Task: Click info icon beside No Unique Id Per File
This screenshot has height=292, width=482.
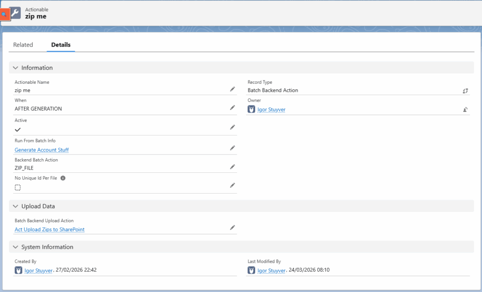Action: pyautogui.click(x=63, y=178)
